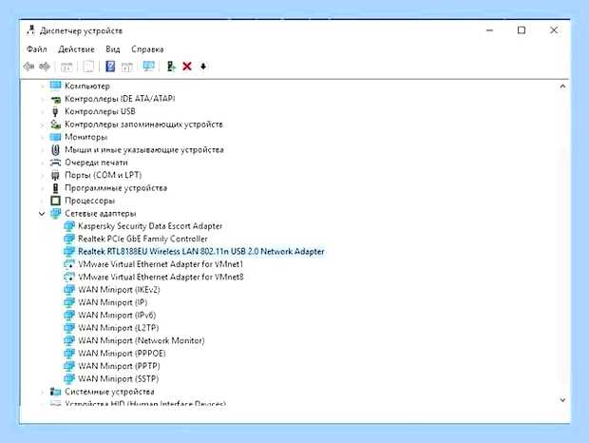
Task: Select Контроллеры IDE ATA/ATAPI text
Action: click(120, 99)
